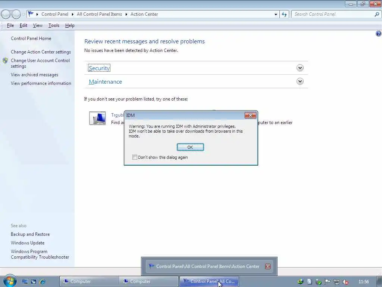Expand the Security section chevron
This screenshot has width=382, height=287.
[300, 68]
